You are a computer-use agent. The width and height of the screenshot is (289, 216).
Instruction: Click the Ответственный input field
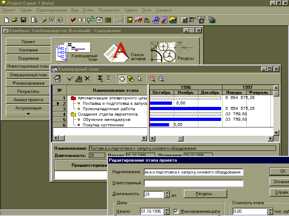point(193,183)
